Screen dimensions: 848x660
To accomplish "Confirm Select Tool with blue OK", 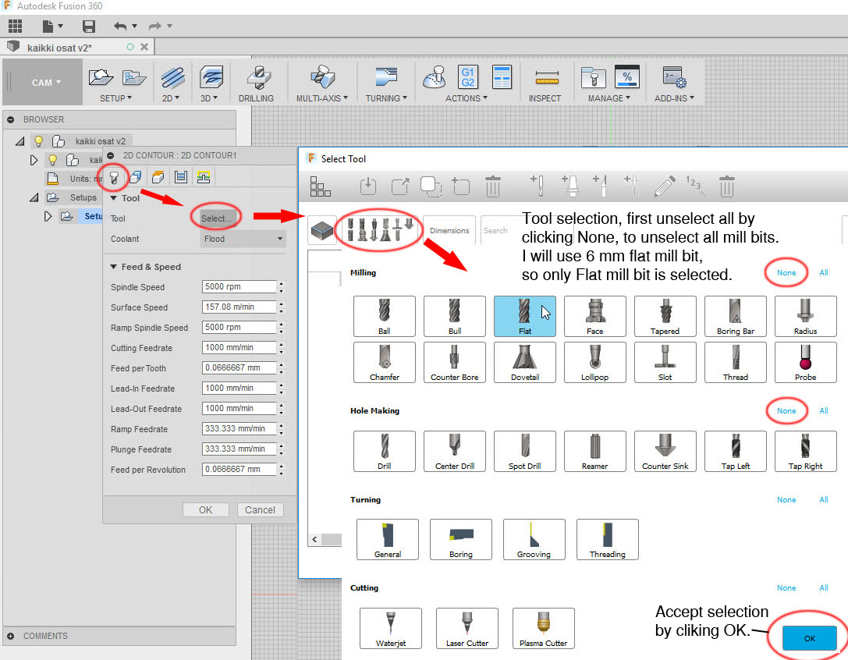I will (810, 638).
